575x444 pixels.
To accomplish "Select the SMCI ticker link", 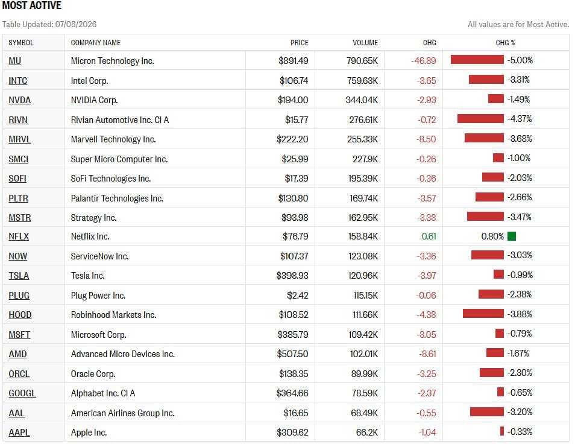I will coord(18,159).
